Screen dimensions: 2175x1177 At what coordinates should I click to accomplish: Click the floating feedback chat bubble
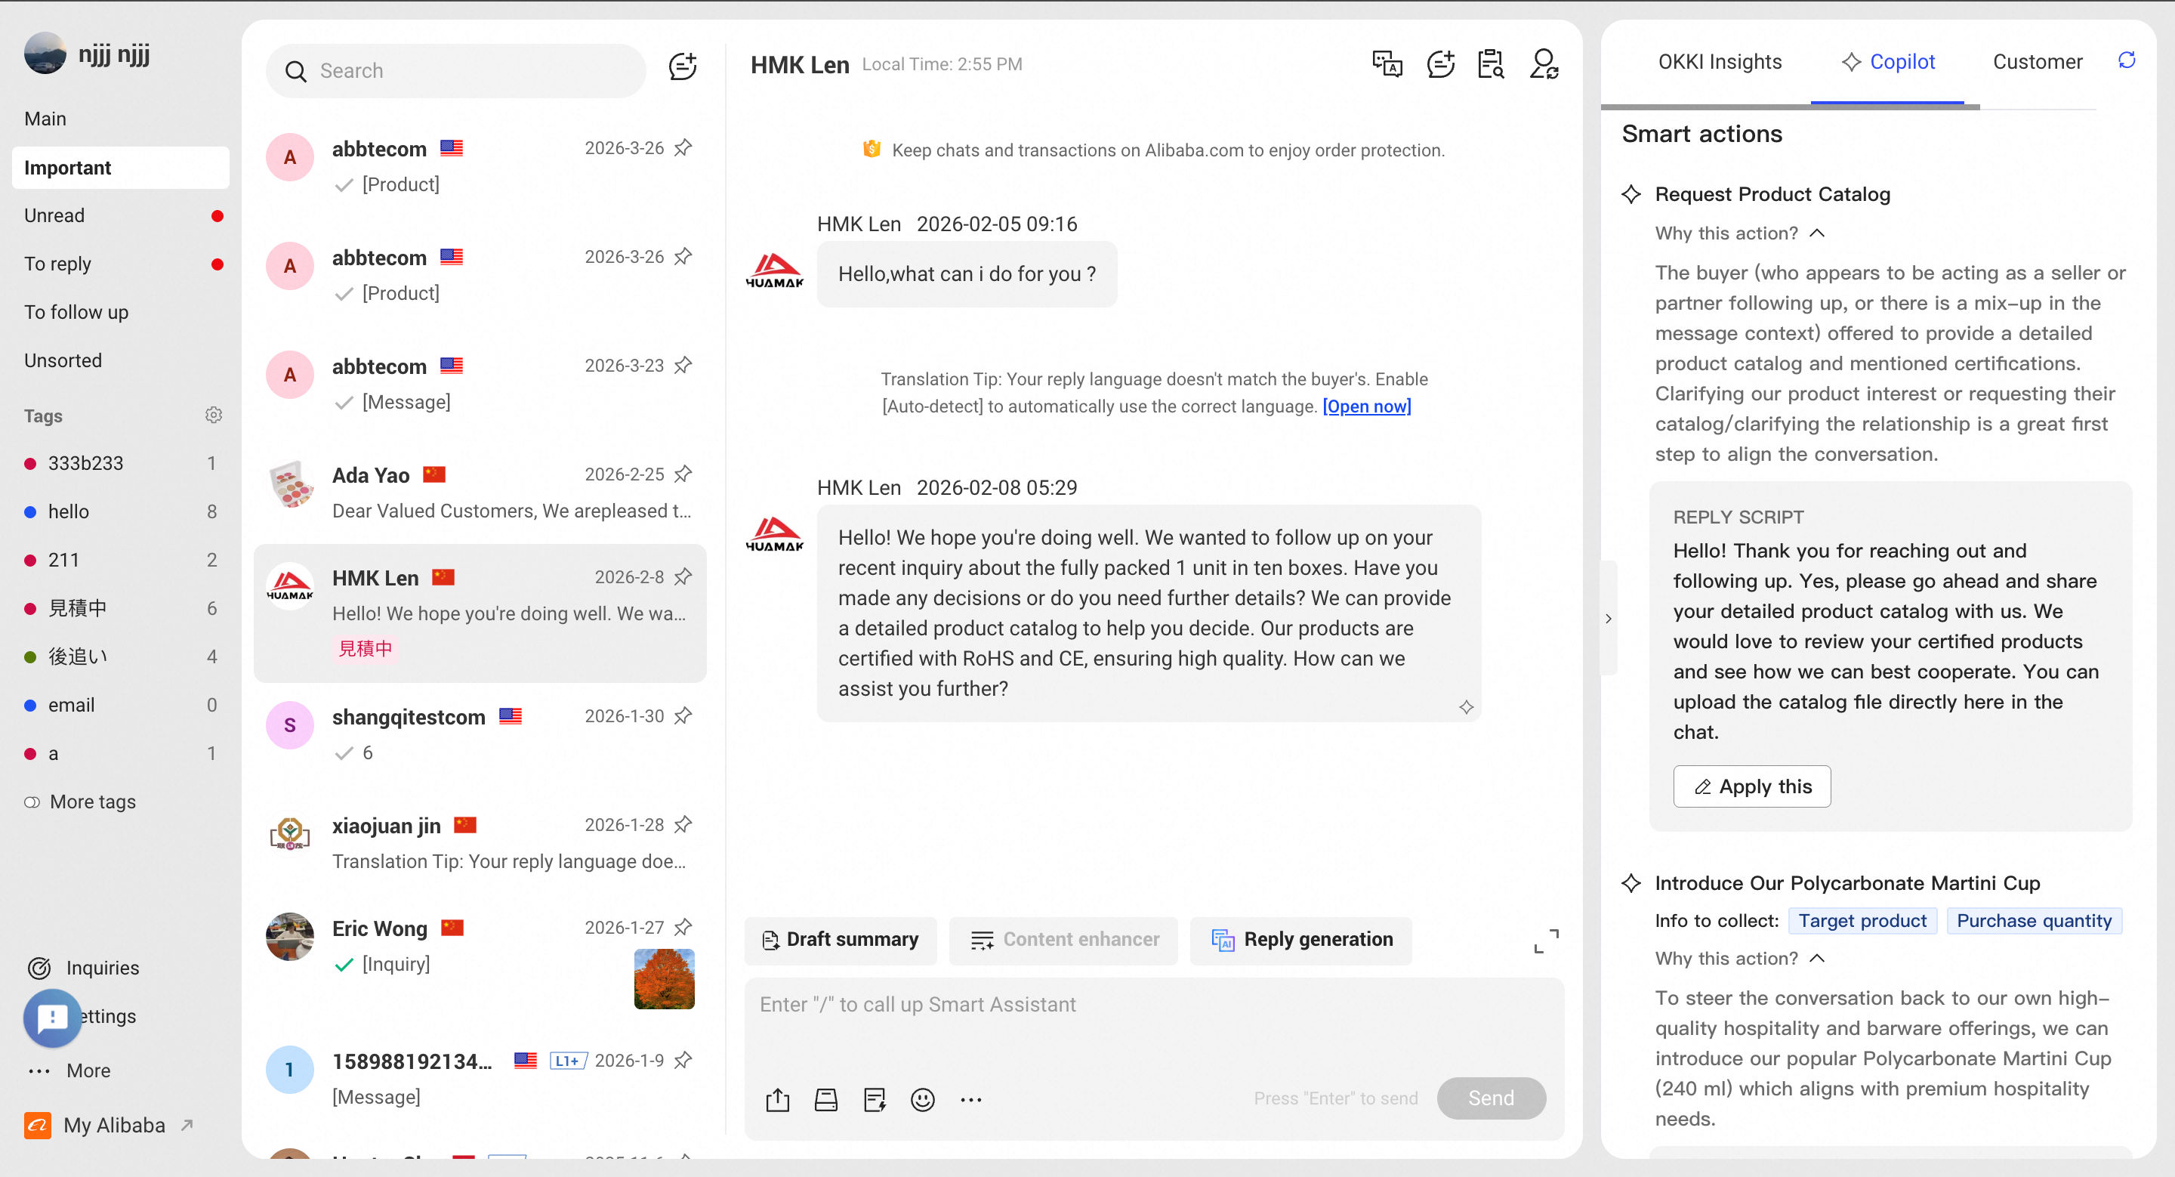52,1018
